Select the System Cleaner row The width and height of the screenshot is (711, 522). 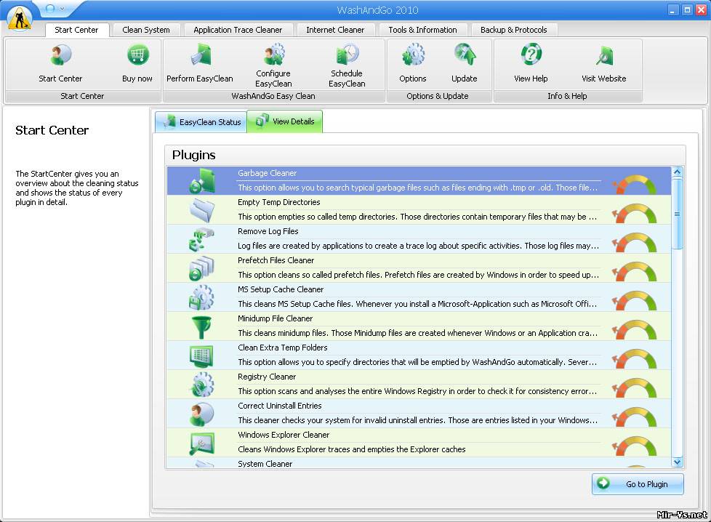pos(419,463)
